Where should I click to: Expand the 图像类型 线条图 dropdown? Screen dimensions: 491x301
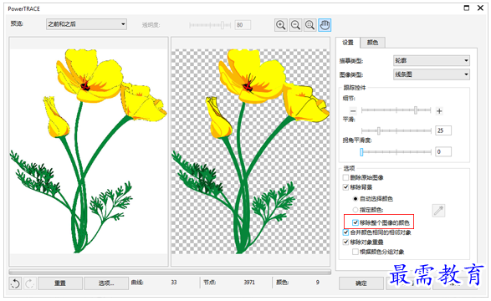[432, 74]
